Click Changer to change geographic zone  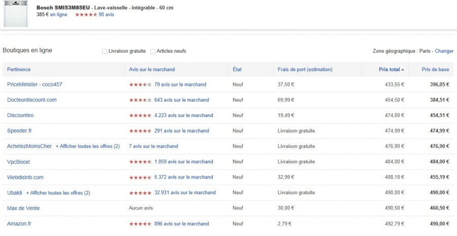[444, 51]
